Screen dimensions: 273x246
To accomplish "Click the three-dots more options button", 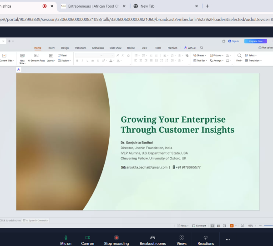I will [228, 240].
